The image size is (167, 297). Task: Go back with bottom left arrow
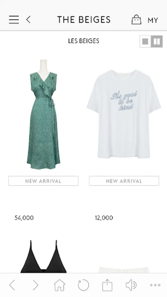pos(12,285)
